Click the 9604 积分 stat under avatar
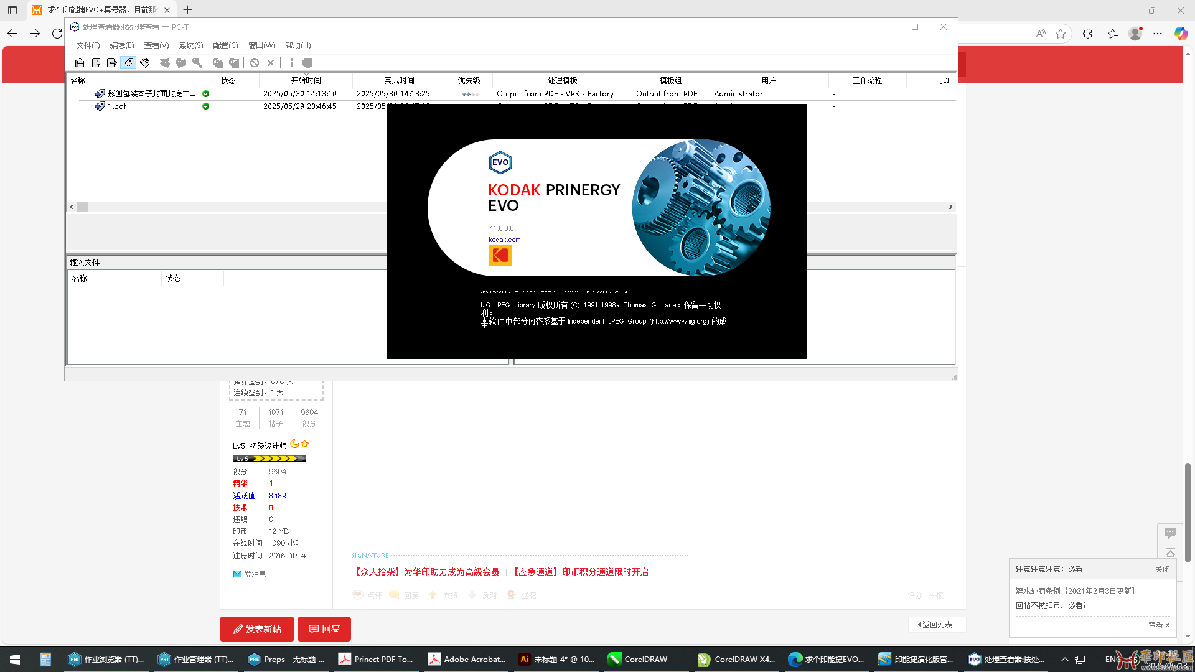The image size is (1195, 672). point(309,418)
